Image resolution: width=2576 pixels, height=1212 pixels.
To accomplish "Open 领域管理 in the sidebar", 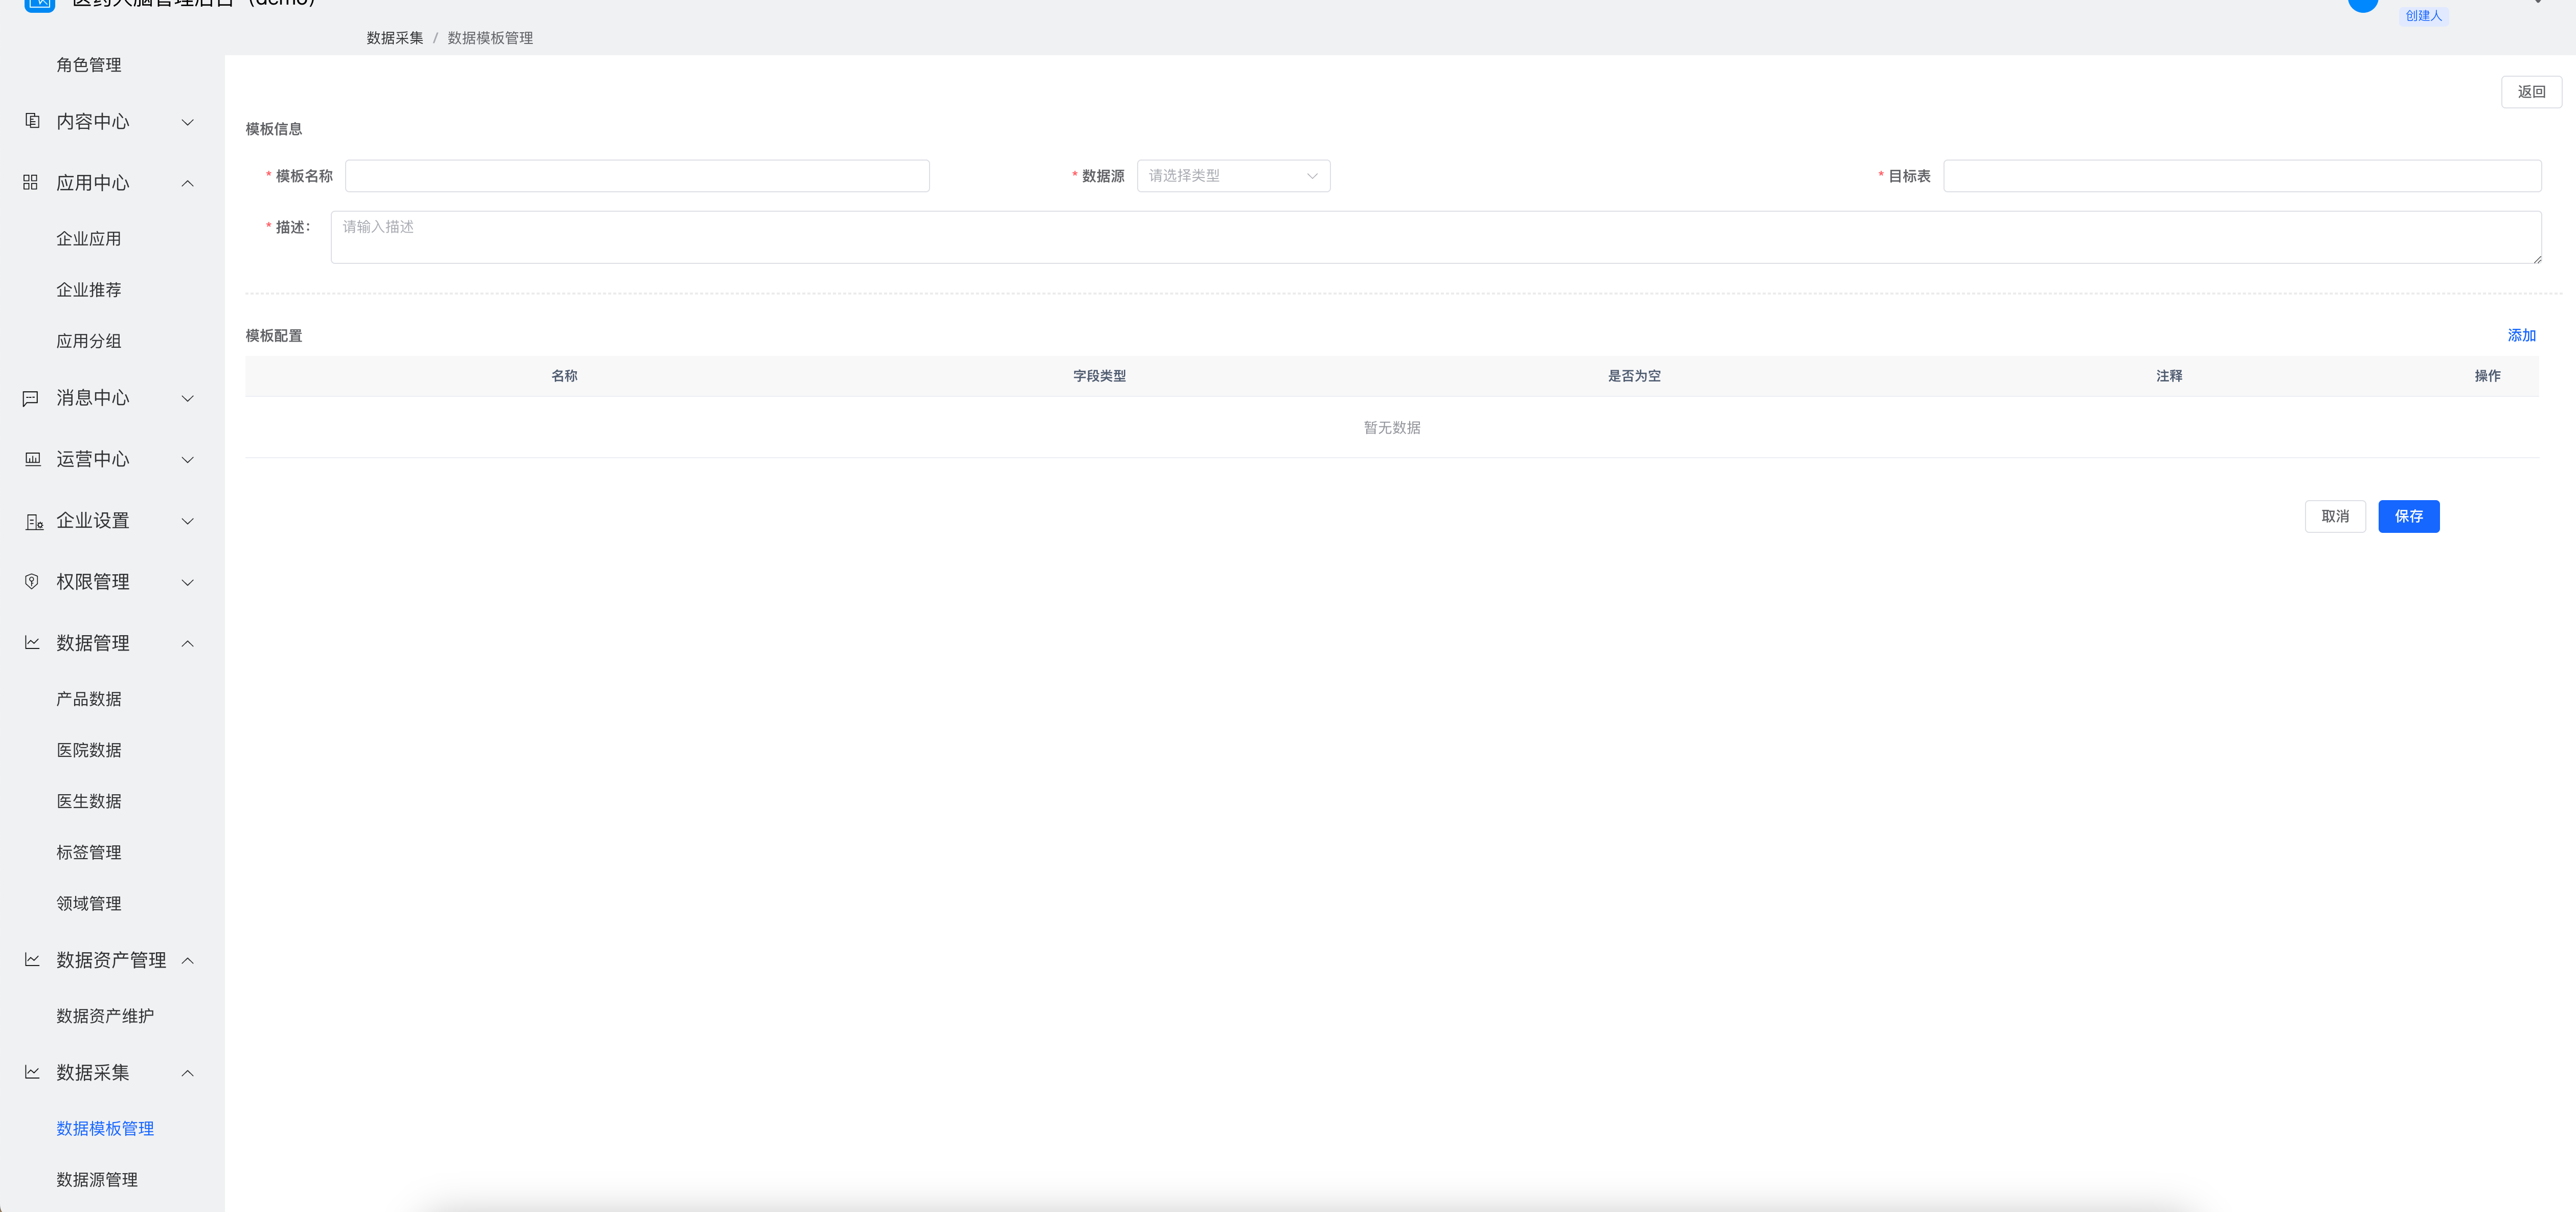I will [x=89, y=903].
